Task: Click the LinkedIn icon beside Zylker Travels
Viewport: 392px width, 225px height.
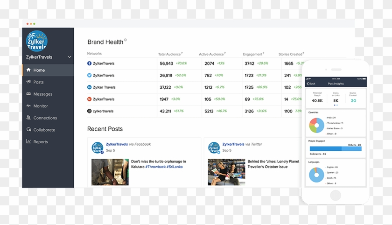Action: [90, 87]
